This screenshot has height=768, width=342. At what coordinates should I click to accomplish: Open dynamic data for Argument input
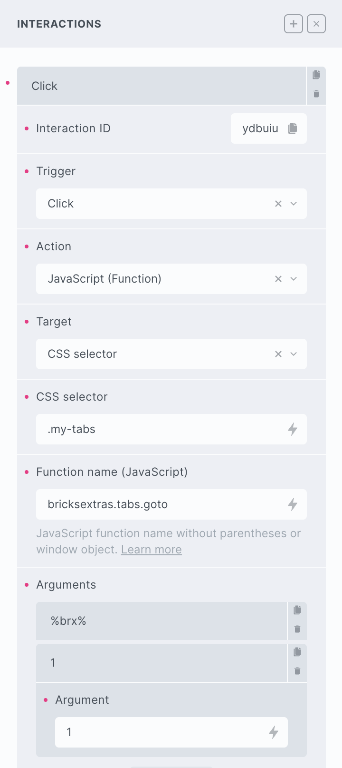pyautogui.click(x=274, y=732)
